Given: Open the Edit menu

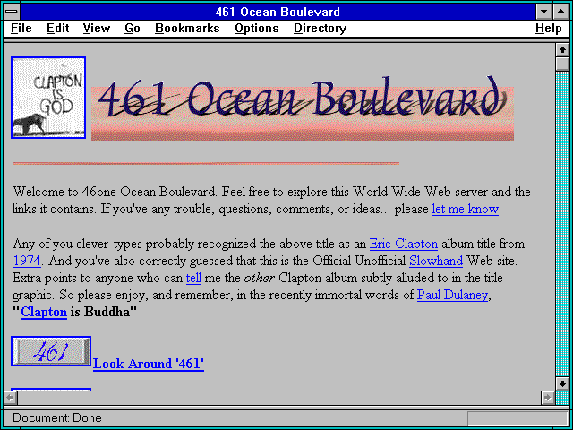Looking at the screenshot, I should [x=57, y=28].
